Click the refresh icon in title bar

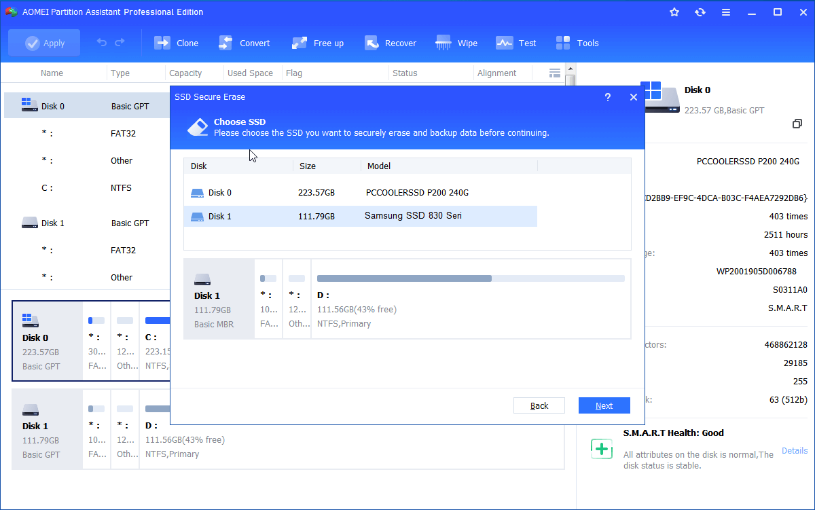coord(700,12)
